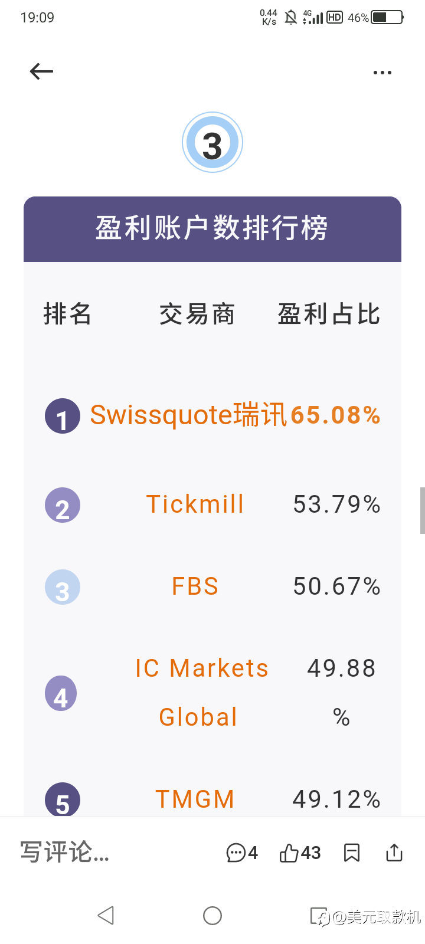Select the TMGM broker link

[195, 799]
